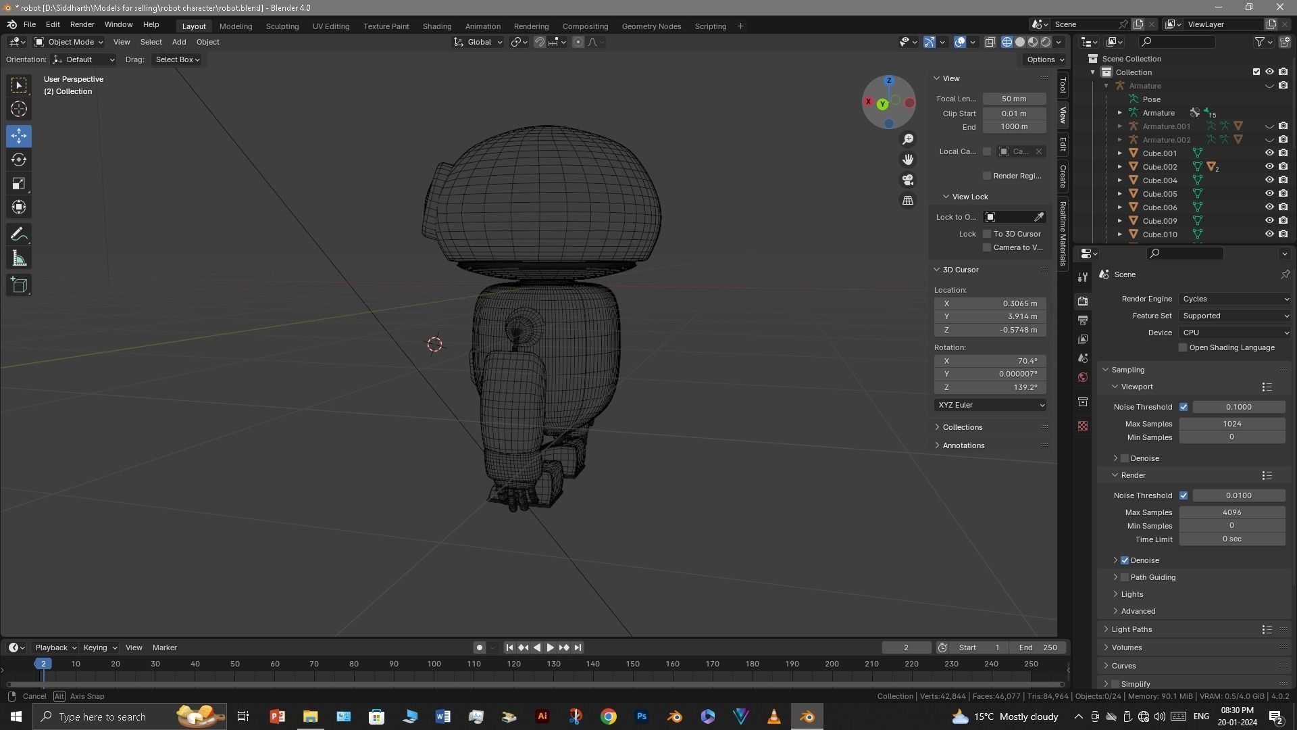
Task: Hide Cube.005 with its eye icon
Action: click(x=1269, y=194)
